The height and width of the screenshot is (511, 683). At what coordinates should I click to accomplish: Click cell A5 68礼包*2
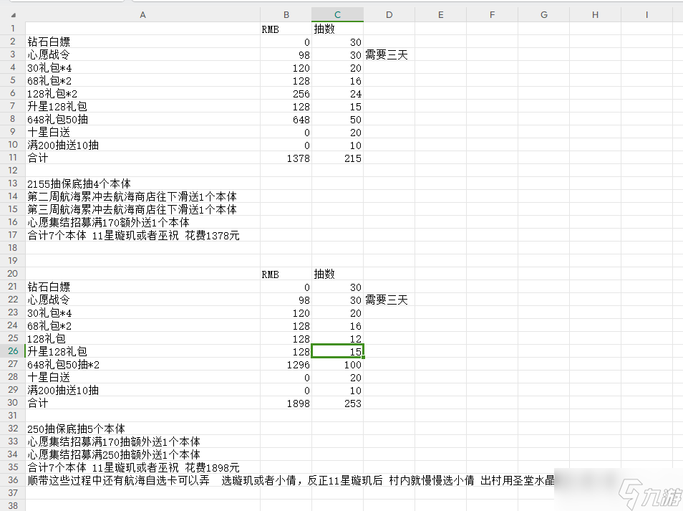[x=143, y=80]
